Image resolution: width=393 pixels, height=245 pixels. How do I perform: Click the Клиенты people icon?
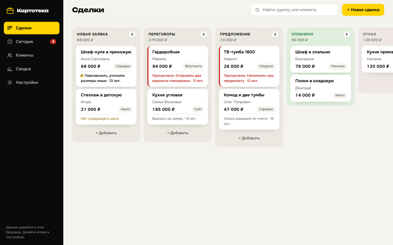point(10,55)
